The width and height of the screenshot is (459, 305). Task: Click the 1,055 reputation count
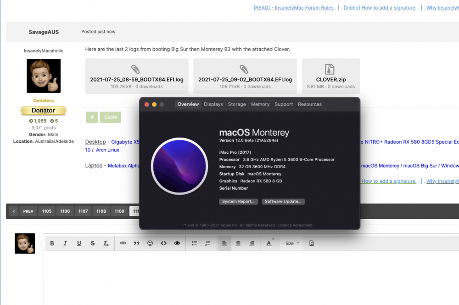[x=38, y=121]
